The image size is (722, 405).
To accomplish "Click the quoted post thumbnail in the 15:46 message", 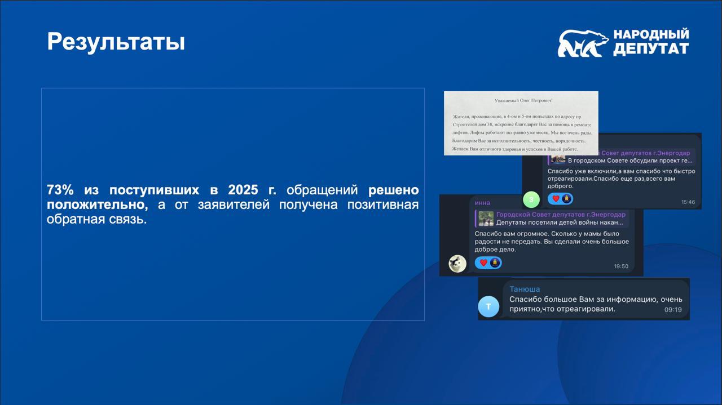I will click(x=558, y=159).
